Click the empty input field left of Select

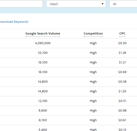tap(21, 4)
